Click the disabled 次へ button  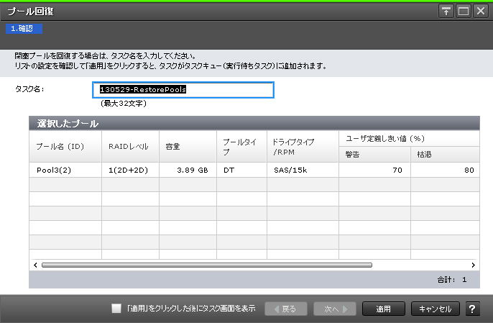coord(335,309)
